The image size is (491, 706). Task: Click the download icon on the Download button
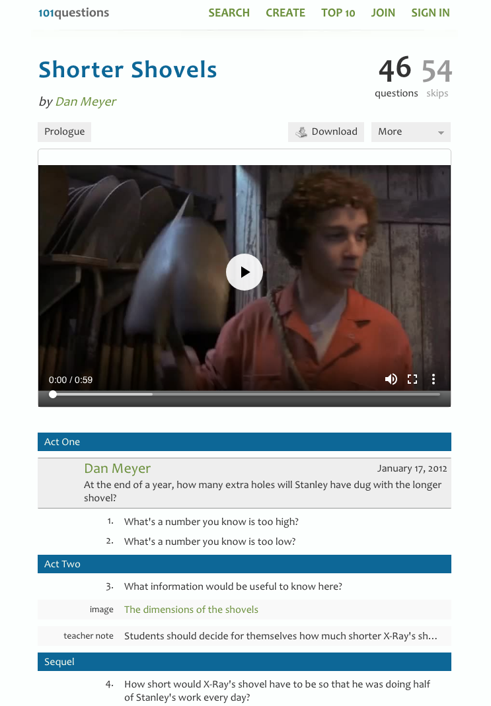point(301,132)
